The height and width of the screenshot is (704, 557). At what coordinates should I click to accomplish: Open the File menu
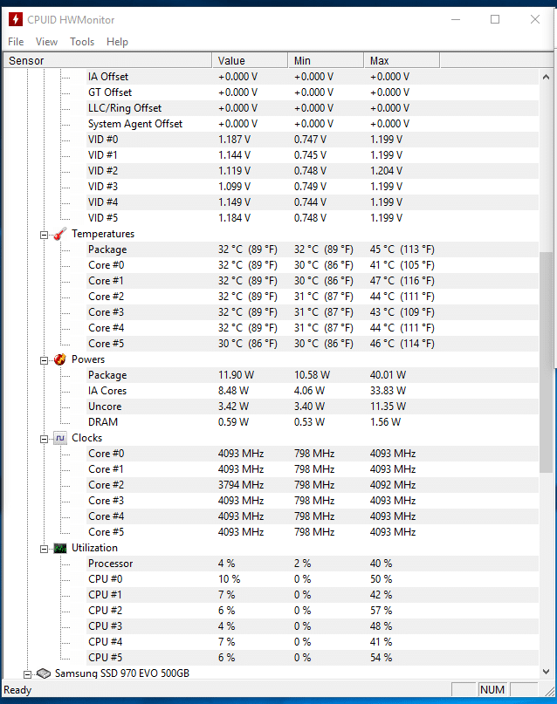tap(15, 41)
